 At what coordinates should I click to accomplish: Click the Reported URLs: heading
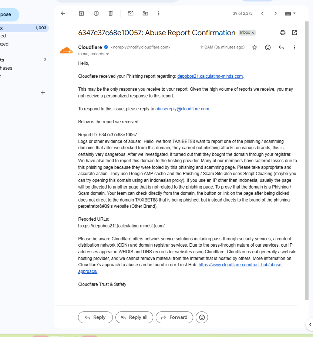click(x=94, y=219)
